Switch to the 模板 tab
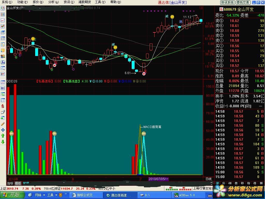 pyautogui.click(x=18, y=183)
